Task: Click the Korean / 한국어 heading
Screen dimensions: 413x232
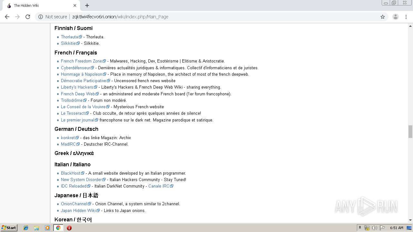Action: point(73,219)
